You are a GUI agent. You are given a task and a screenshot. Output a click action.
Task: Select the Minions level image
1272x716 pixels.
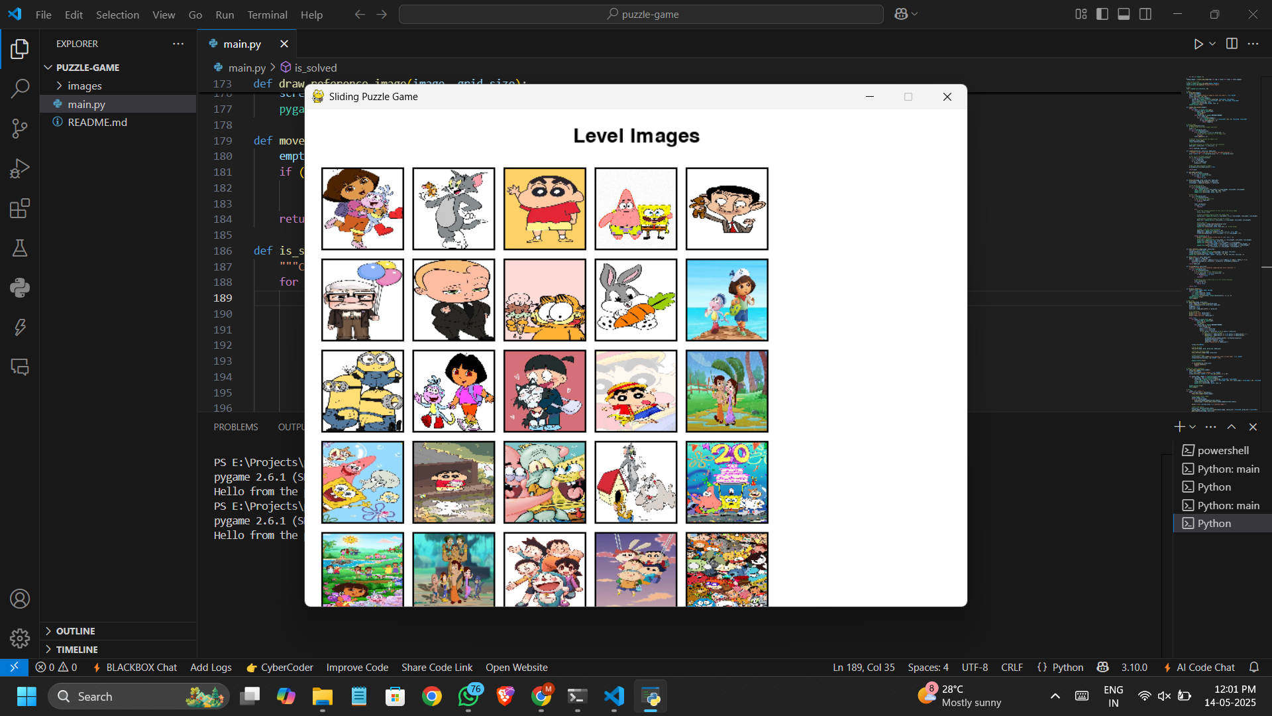coord(362,391)
